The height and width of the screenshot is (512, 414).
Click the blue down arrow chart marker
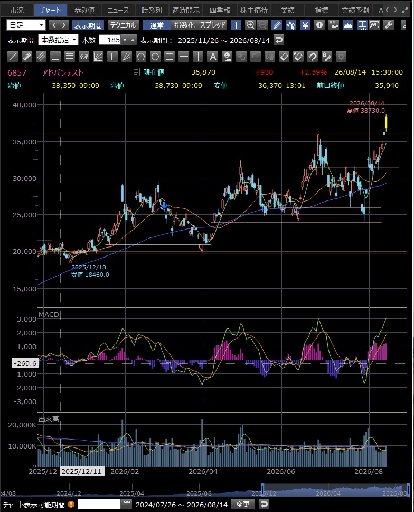[164, 206]
